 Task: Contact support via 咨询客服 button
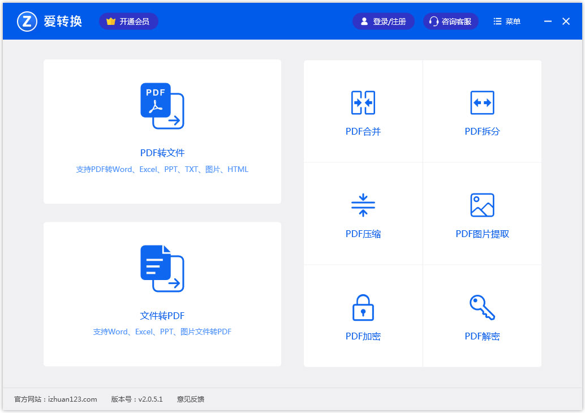click(450, 21)
